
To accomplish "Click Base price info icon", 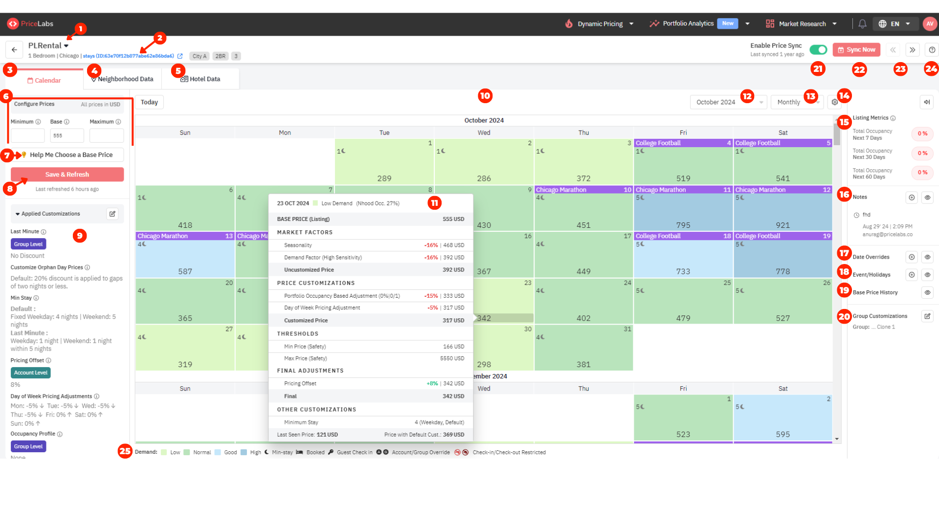I will tap(67, 122).
